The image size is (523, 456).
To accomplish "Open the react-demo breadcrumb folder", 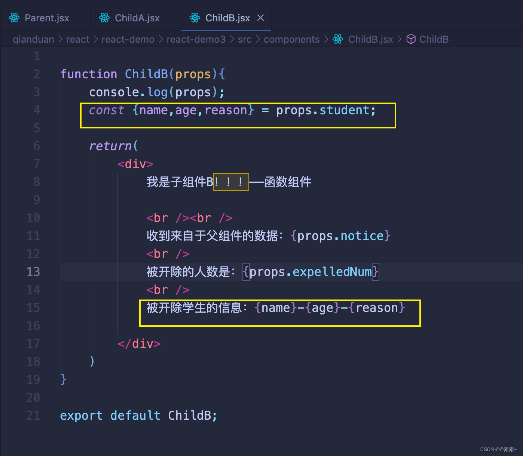I will point(128,39).
